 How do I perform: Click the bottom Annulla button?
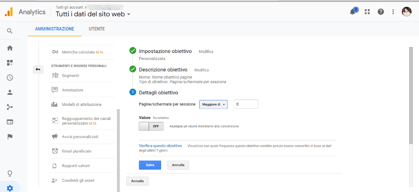click(137, 181)
